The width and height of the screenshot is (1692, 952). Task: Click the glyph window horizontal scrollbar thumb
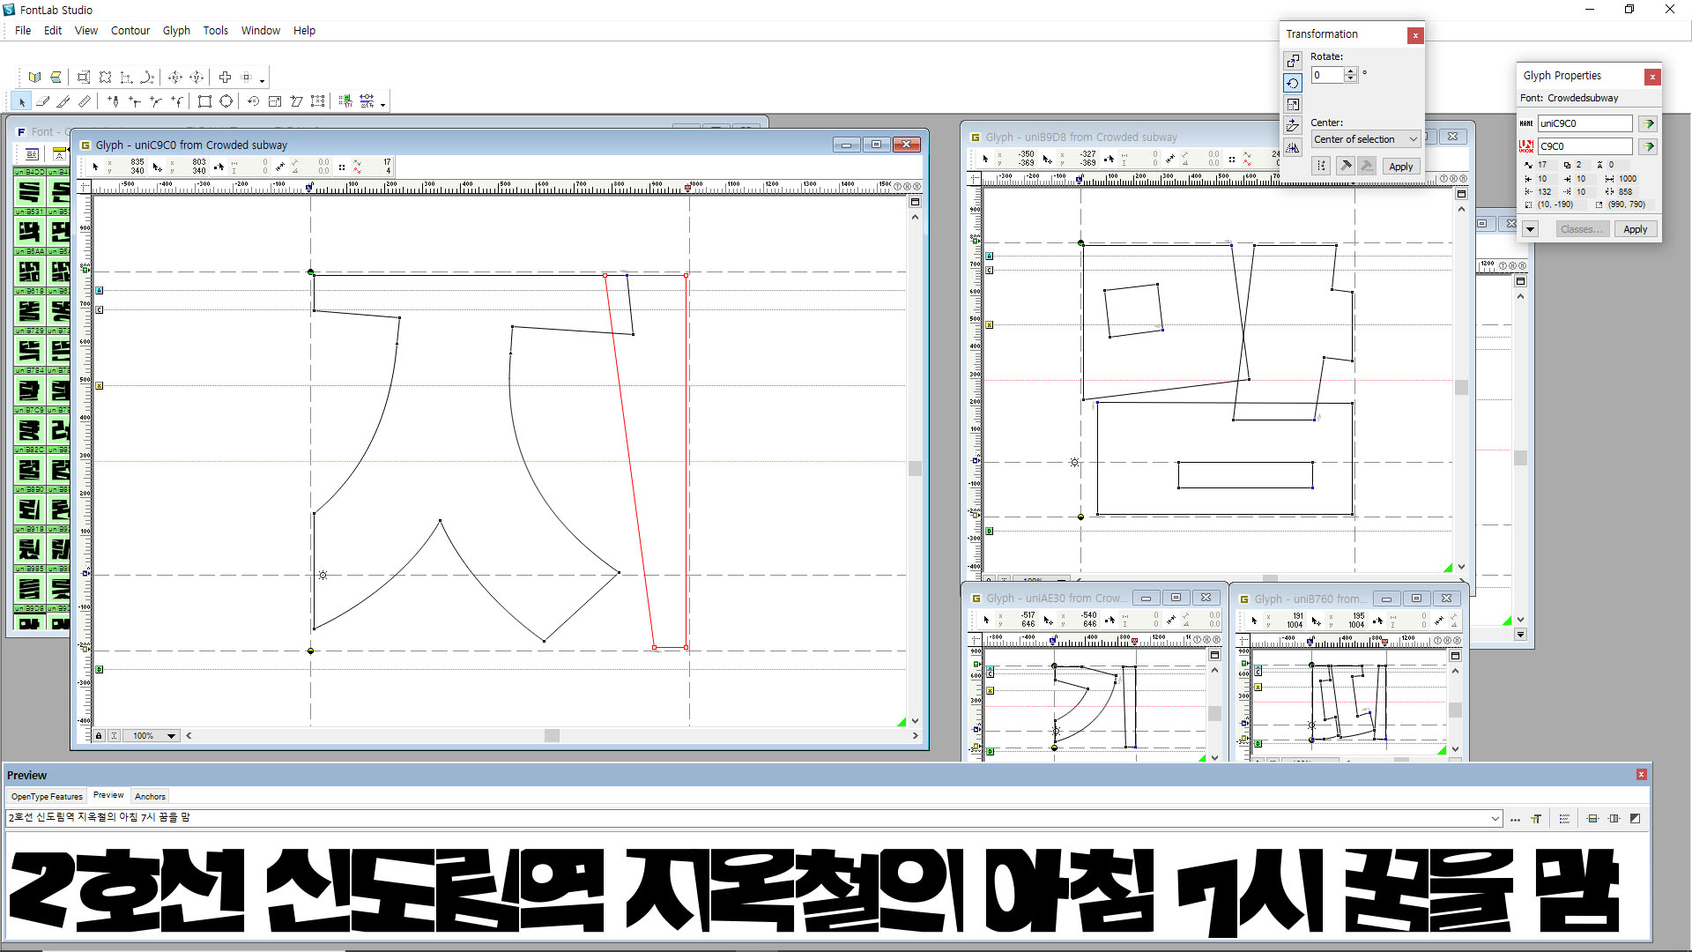point(552,735)
